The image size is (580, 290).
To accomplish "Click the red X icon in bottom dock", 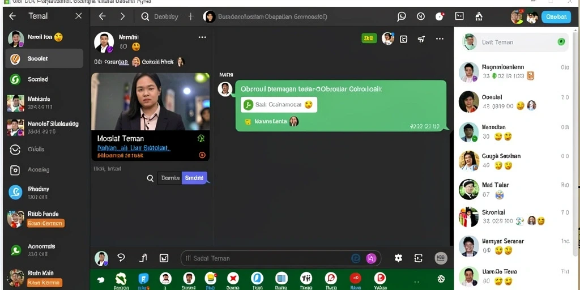I will (233, 278).
